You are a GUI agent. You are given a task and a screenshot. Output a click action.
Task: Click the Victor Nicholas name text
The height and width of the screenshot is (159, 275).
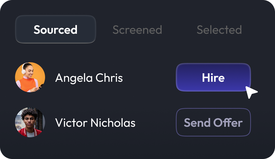95,123
